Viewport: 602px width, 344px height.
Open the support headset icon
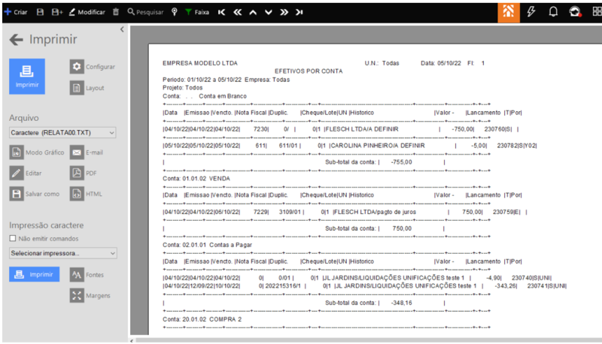click(575, 12)
